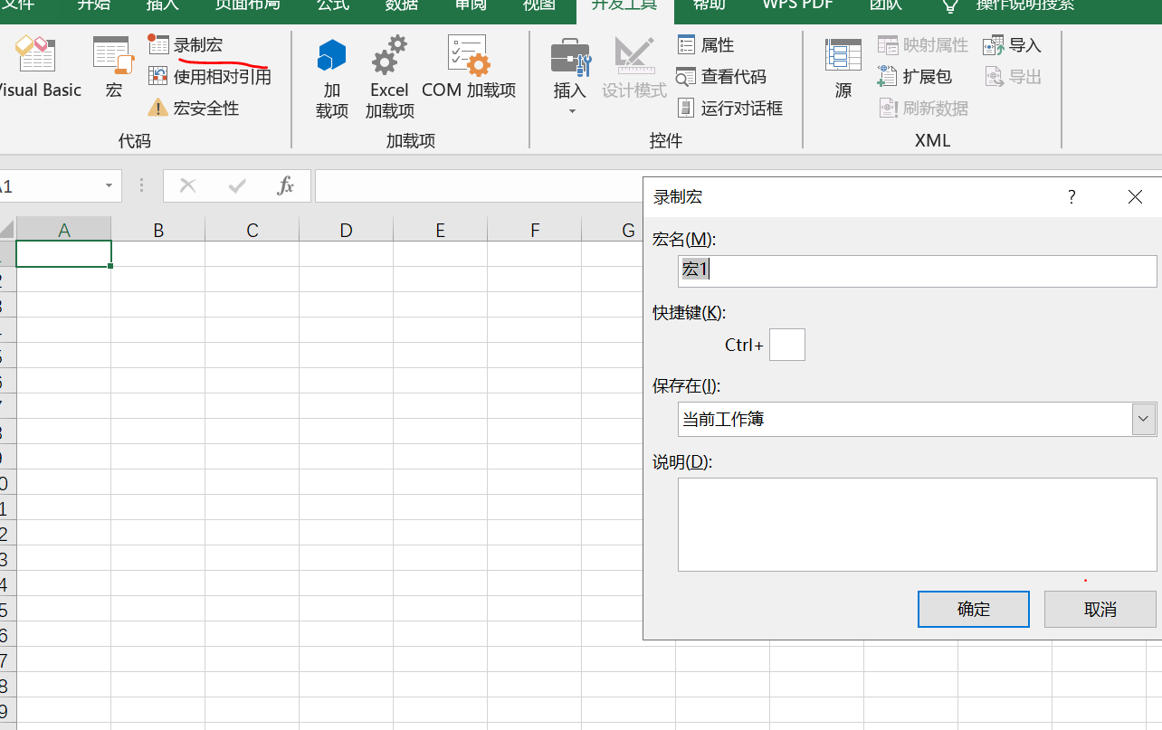
Task: Expand the Name Box dropdown arrow
Action: (109, 185)
